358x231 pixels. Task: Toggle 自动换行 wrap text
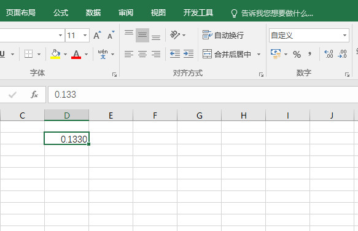coord(223,35)
